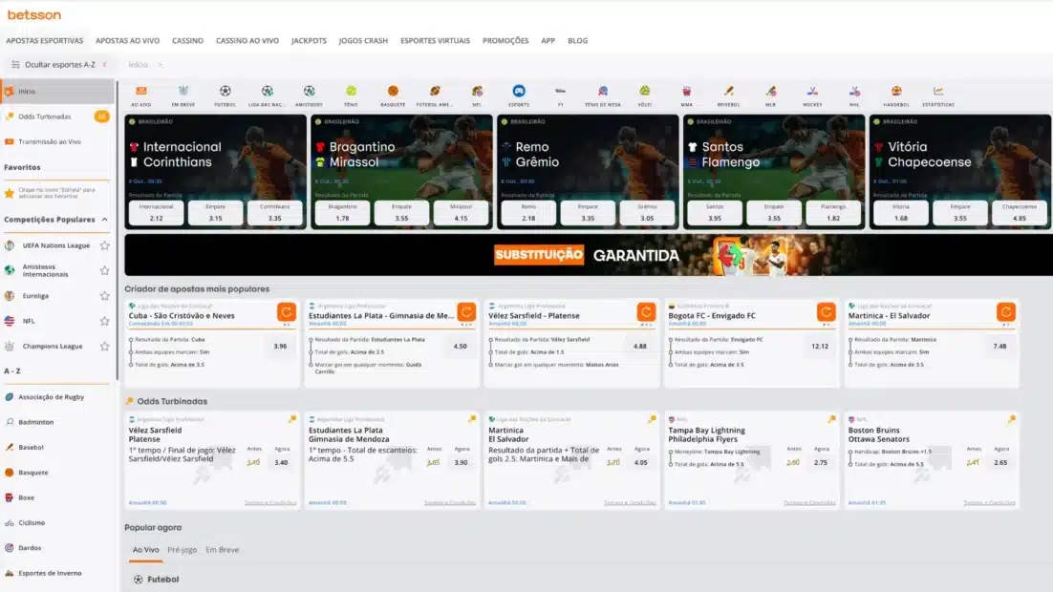Click the betsson logo
The height and width of the screenshot is (592, 1053).
[x=34, y=14]
